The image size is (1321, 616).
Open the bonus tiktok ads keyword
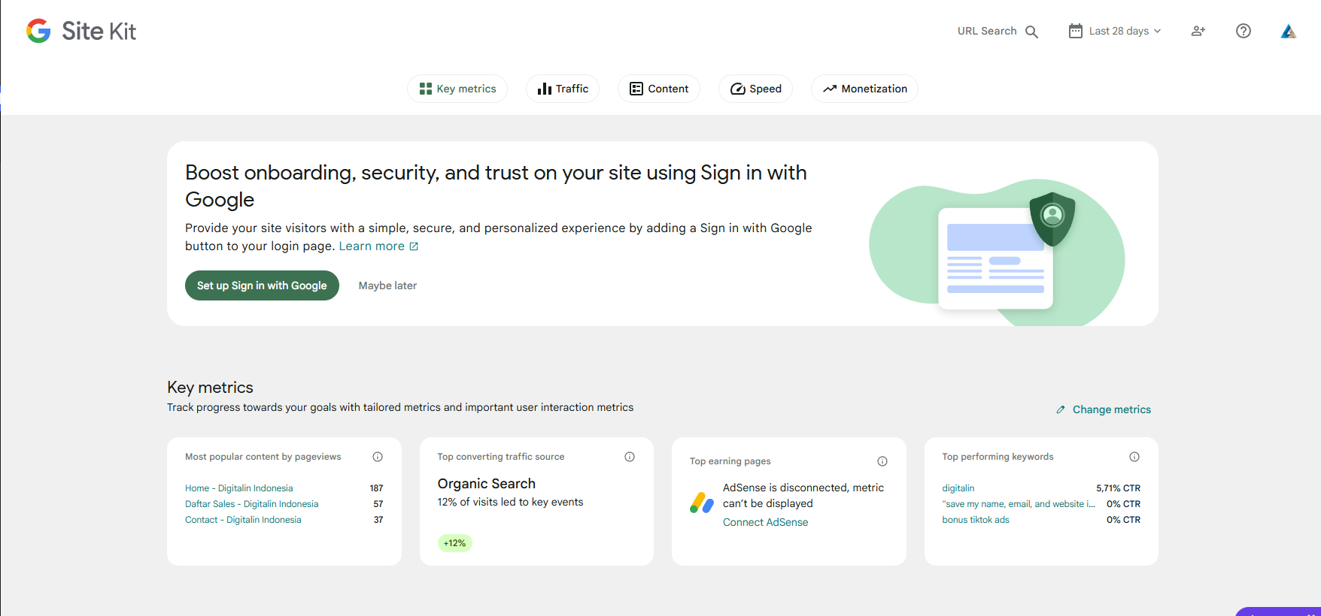click(x=976, y=520)
